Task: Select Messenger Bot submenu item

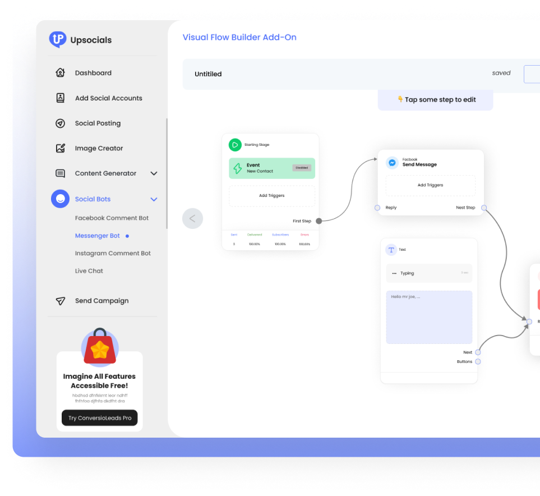Action: coord(98,236)
